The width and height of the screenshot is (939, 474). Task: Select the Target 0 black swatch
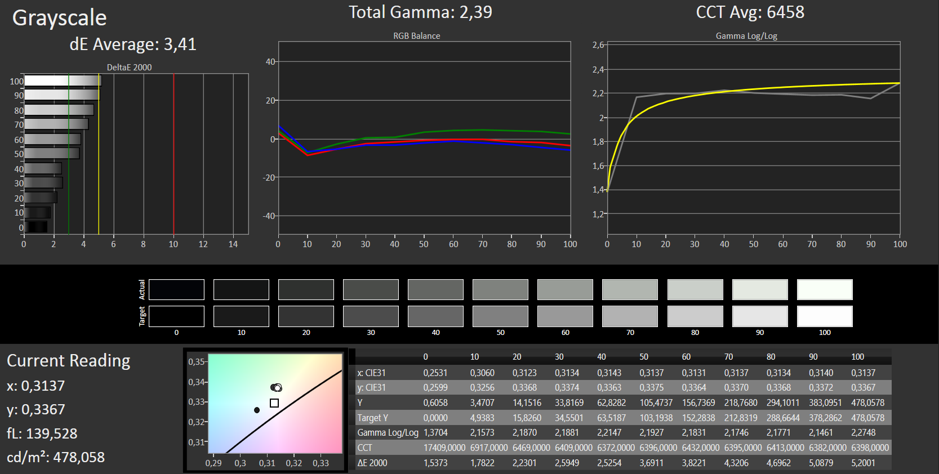[176, 316]
